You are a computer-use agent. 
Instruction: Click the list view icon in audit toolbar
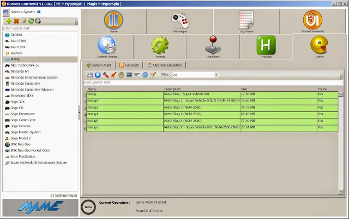click(x=89, y=75)
